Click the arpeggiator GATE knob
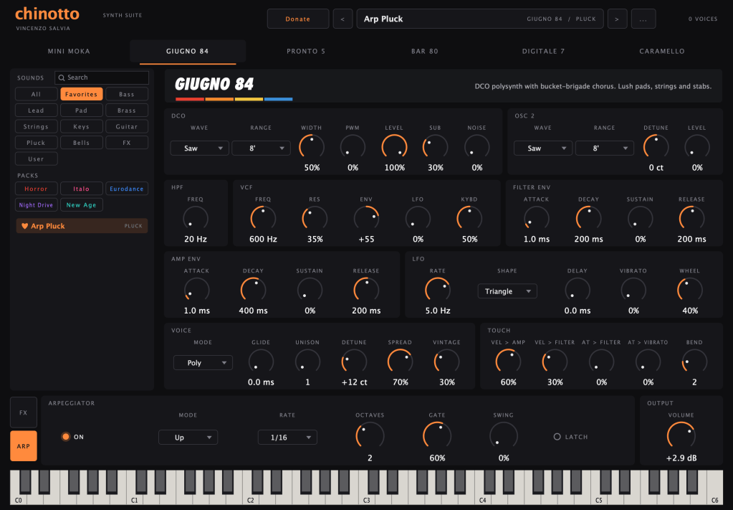 (437, 435)
